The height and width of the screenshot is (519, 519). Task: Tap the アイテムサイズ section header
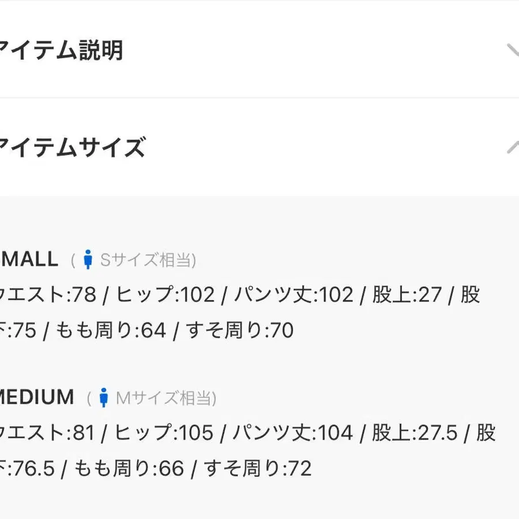click(72, 148)
